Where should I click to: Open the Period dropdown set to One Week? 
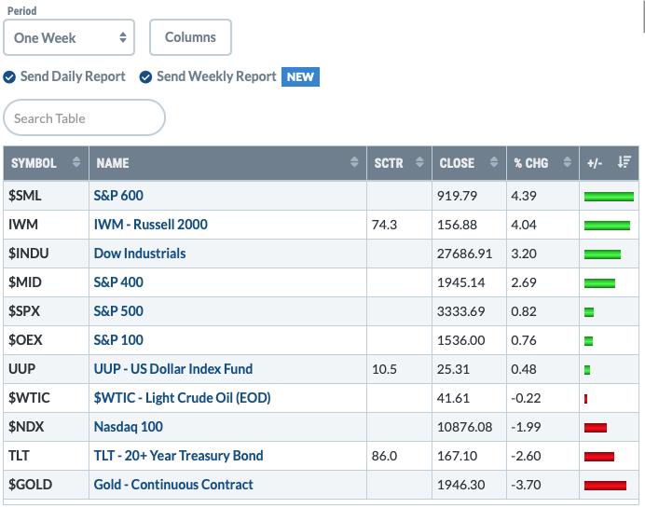click(x=69, y=37)
